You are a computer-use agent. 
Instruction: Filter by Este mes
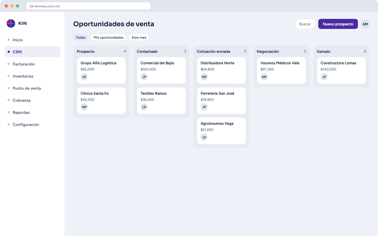point(139,37)
